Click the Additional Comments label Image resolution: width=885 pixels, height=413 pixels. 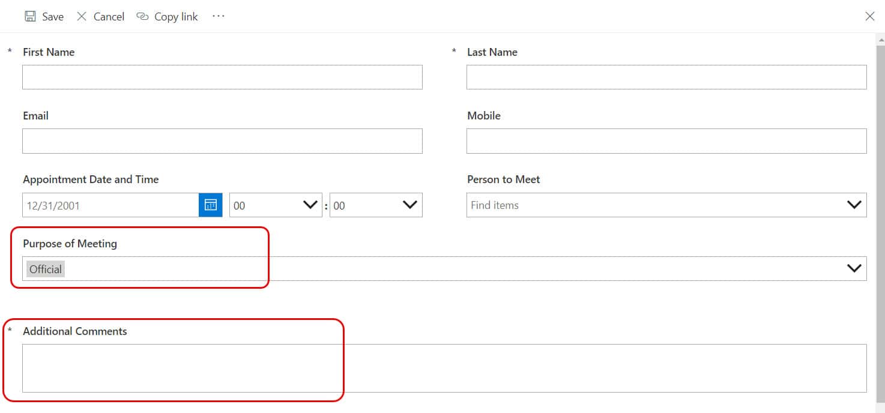pos(75,331)
